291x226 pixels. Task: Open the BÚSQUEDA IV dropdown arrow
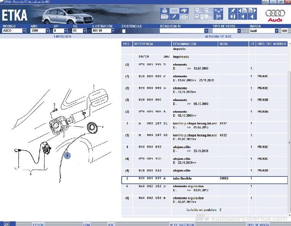coord(206,31)
